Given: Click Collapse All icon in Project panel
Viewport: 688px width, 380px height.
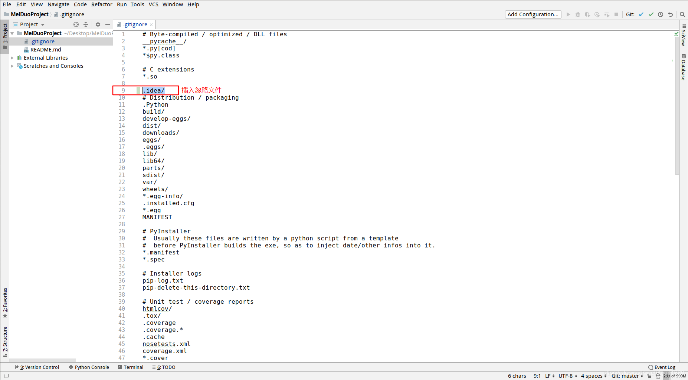Looking at the screenshot, I should pos(86,24).
